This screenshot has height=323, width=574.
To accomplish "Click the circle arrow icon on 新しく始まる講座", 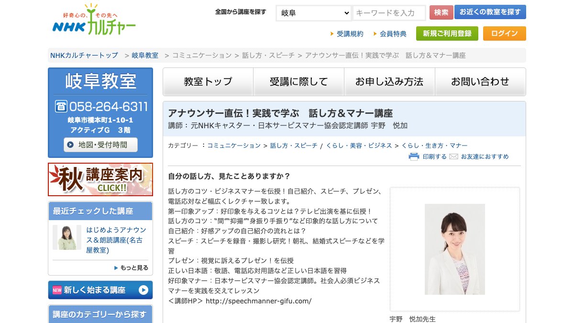I will point(143,290).
